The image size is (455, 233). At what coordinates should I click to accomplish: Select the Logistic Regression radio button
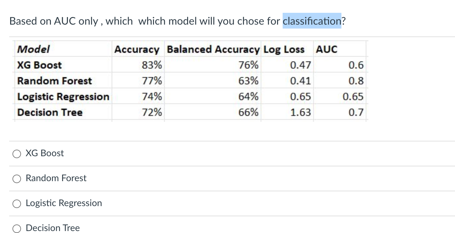16,203
